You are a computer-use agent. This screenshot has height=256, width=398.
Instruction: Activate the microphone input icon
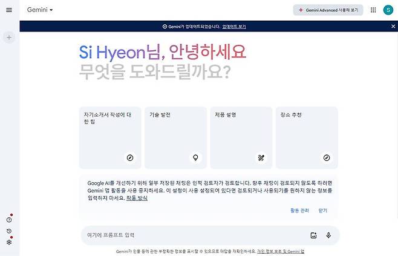coord(328,235)
